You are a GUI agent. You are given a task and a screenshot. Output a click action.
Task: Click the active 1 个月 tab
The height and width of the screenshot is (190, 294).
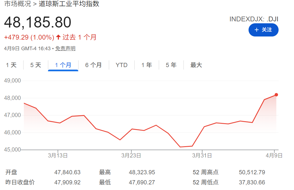(x=63, y=65)
